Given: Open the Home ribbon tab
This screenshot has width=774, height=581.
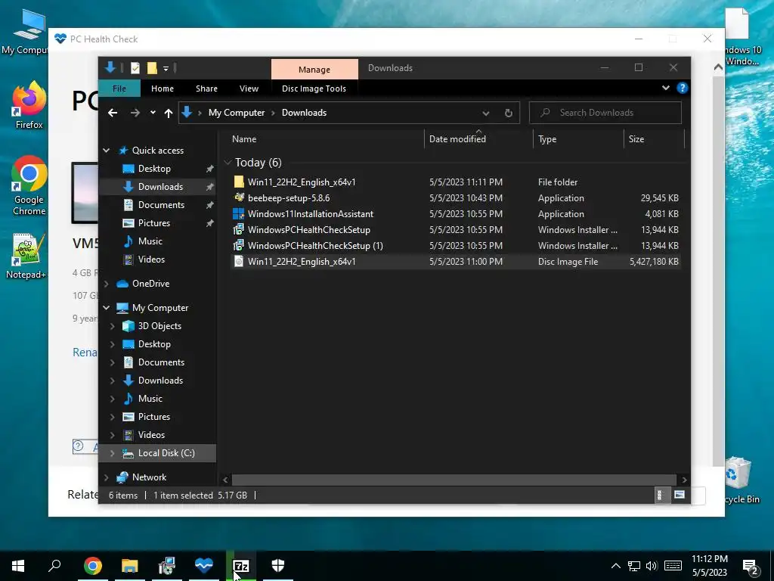Looking at the screenshot, I should click(x=163, y=89).
